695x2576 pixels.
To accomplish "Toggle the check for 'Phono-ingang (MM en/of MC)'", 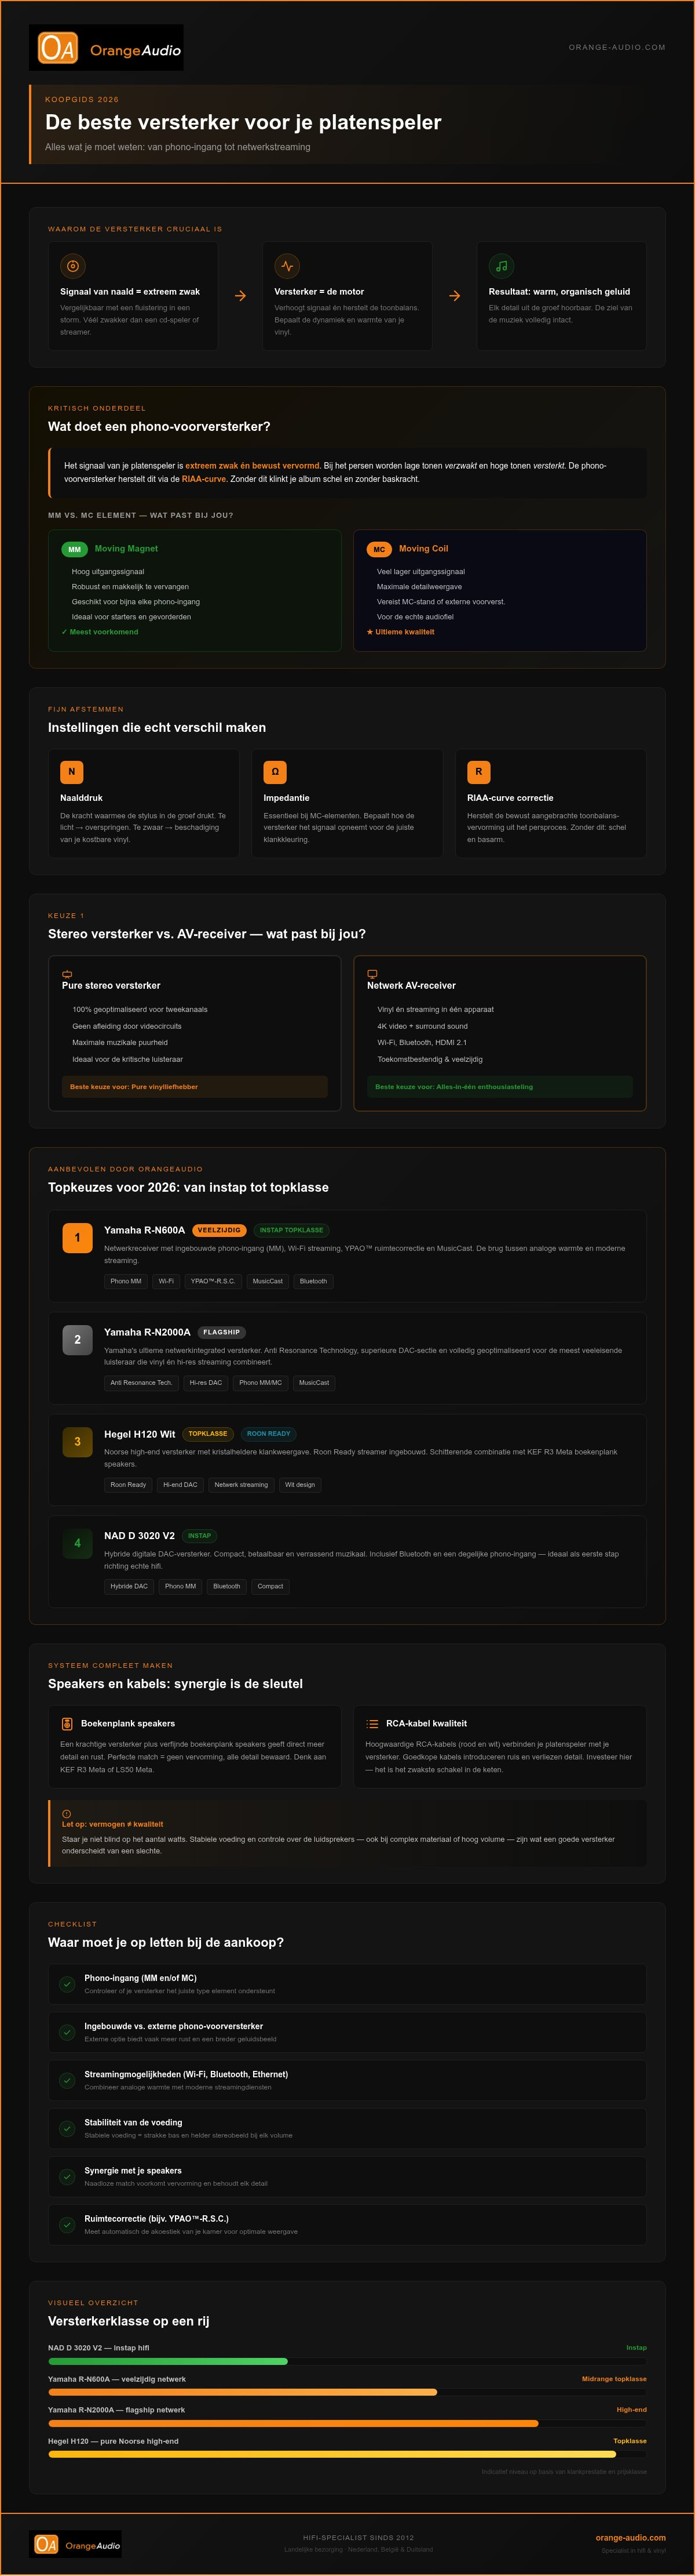I will pos(67,1983).
